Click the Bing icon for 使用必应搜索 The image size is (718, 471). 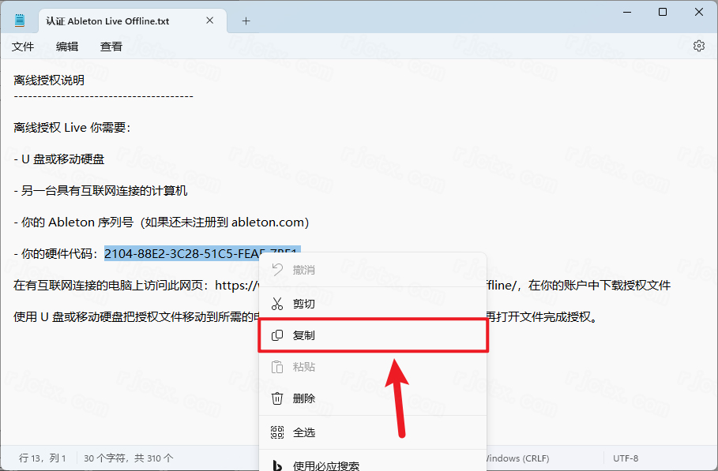(x=277, y=465)
